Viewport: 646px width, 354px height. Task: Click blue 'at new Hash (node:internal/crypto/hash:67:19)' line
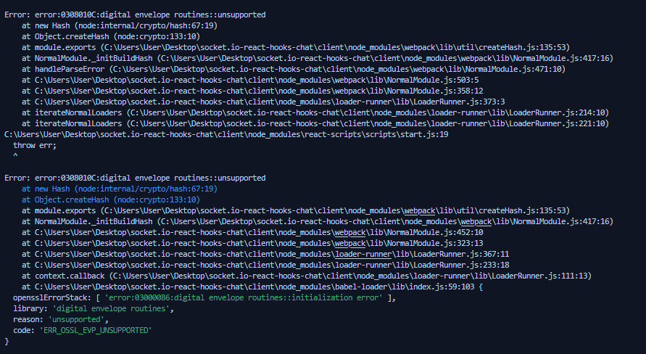[x=120, y=189]
